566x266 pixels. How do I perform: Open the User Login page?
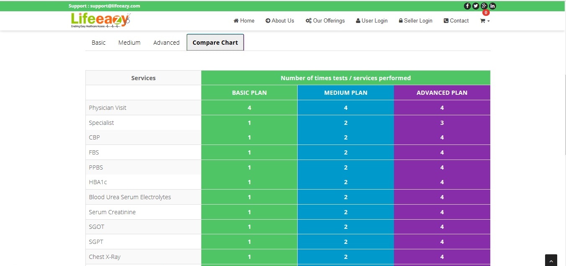tap(372, 21)
